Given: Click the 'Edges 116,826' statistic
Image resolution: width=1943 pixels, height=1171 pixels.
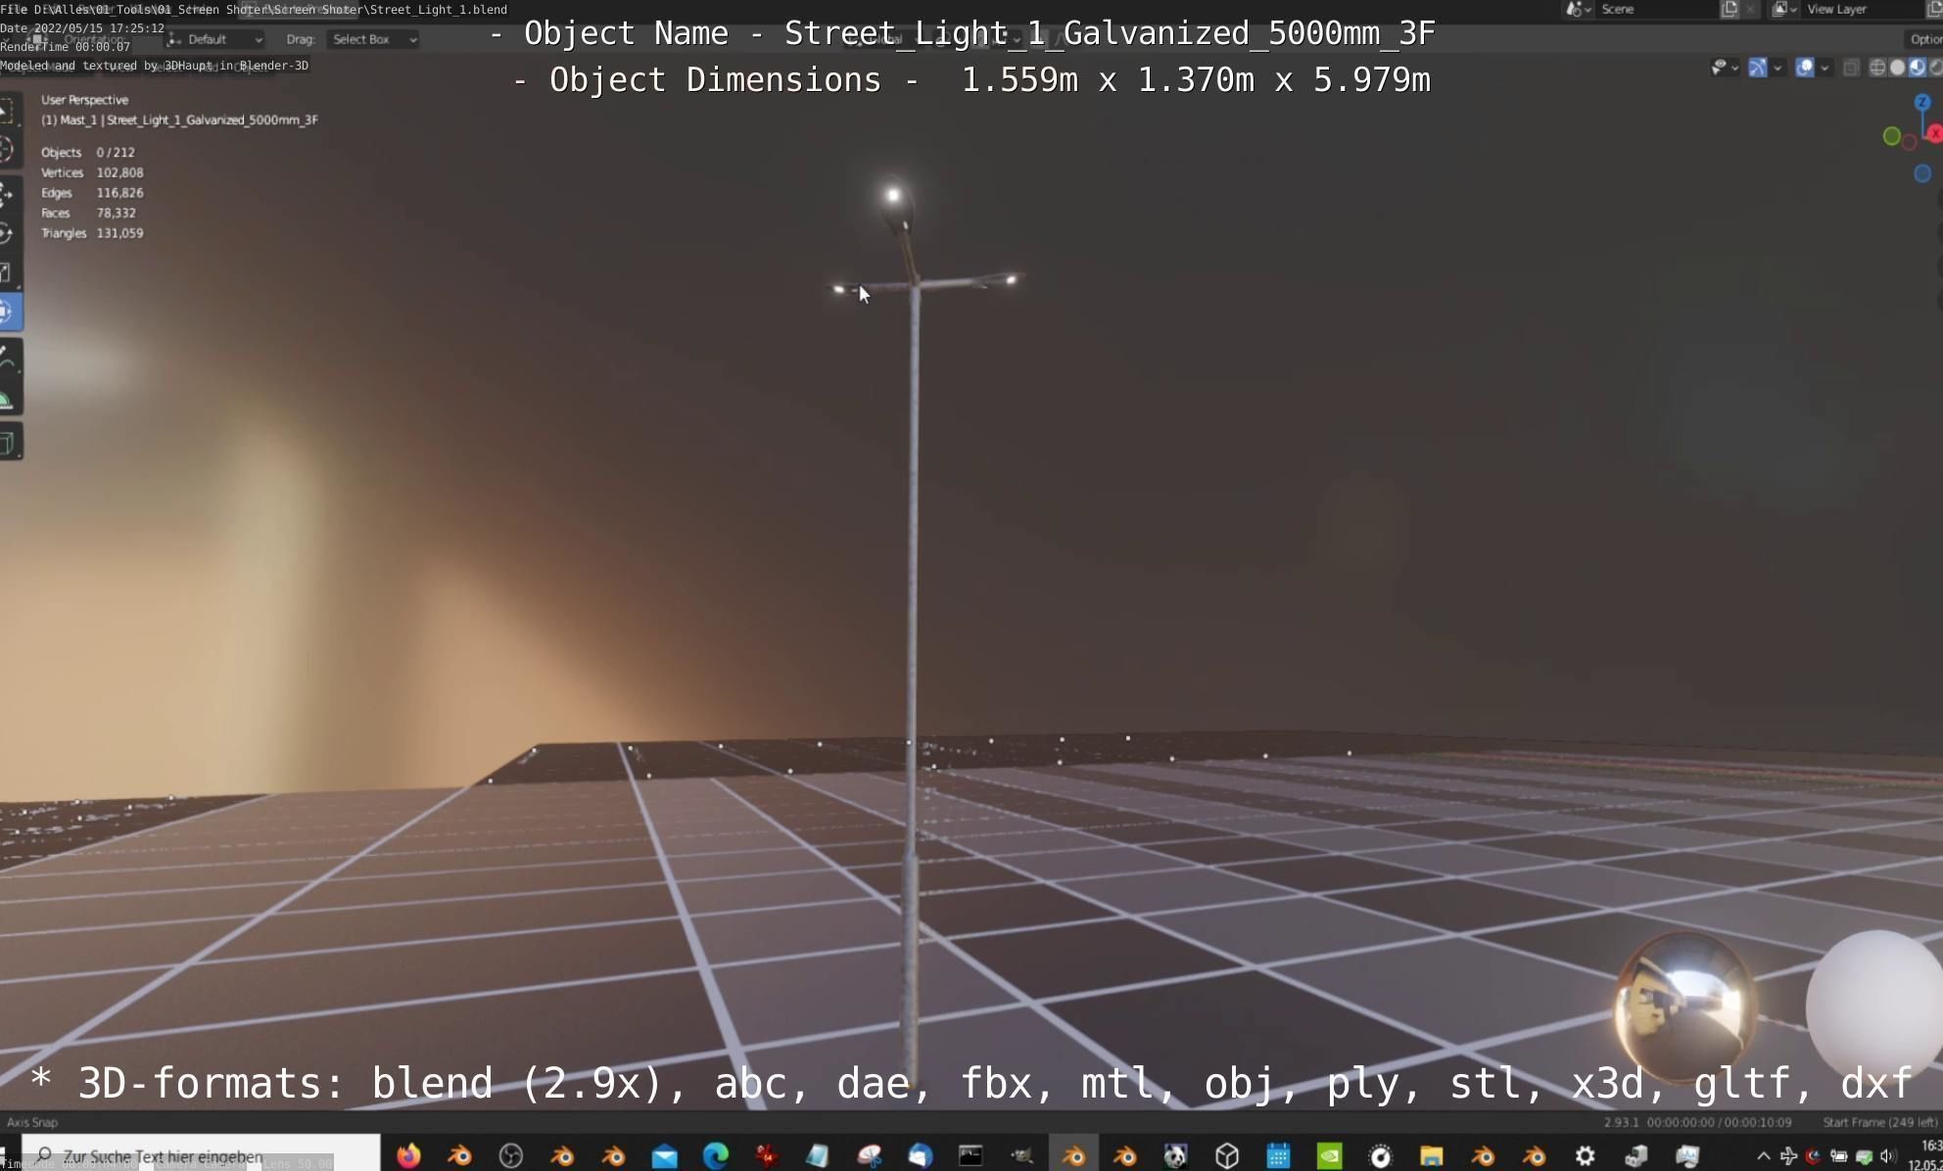Looking at the screenshot, I should [x=92, y=193].
